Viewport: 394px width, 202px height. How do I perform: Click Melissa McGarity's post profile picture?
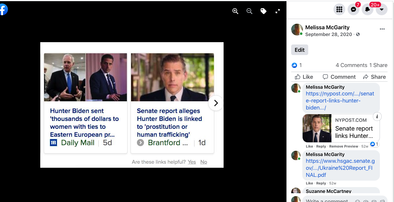pos(297,30)
